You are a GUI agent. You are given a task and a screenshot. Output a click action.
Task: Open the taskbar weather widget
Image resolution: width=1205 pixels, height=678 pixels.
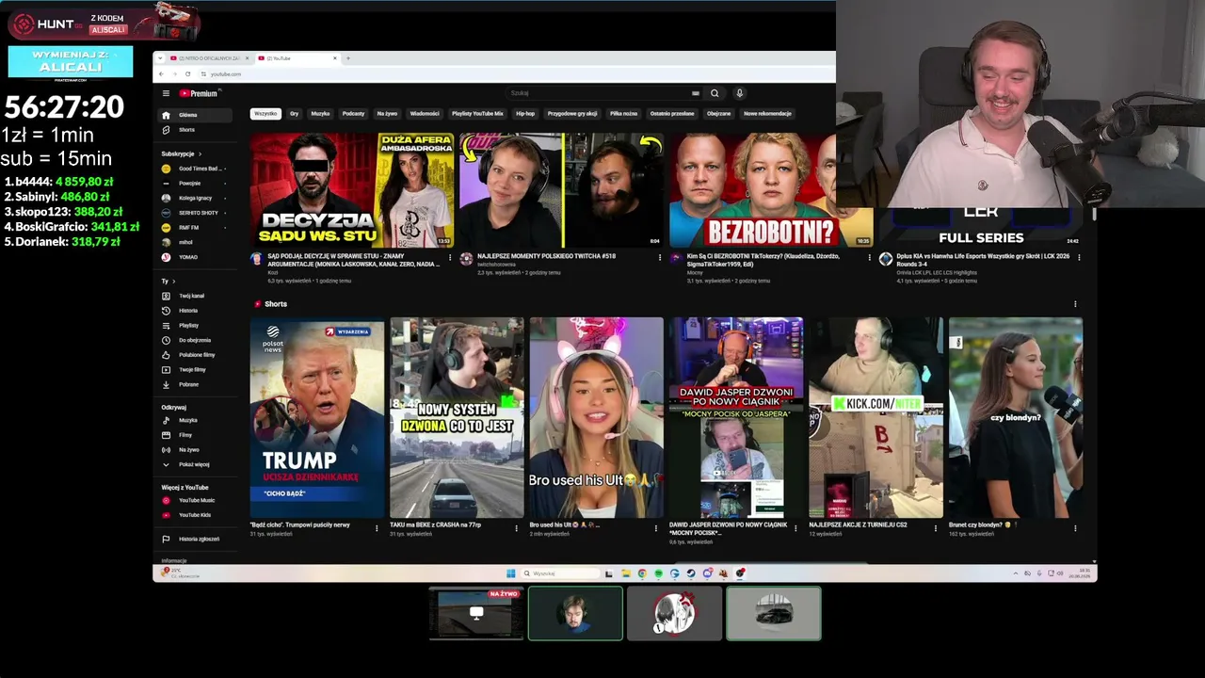click(x=181, y=573)
